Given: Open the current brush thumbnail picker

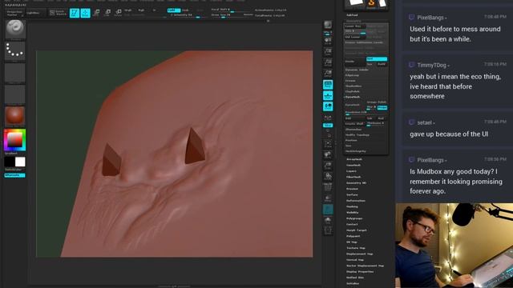Looking at the screenshot, I should (x=14, y=29).
